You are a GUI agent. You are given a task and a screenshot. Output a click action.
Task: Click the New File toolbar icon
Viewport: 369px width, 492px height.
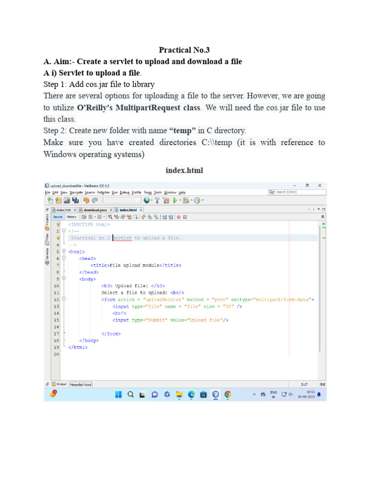click(x=50, y=200)
